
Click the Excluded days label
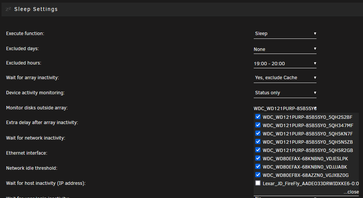coord(22,49)
